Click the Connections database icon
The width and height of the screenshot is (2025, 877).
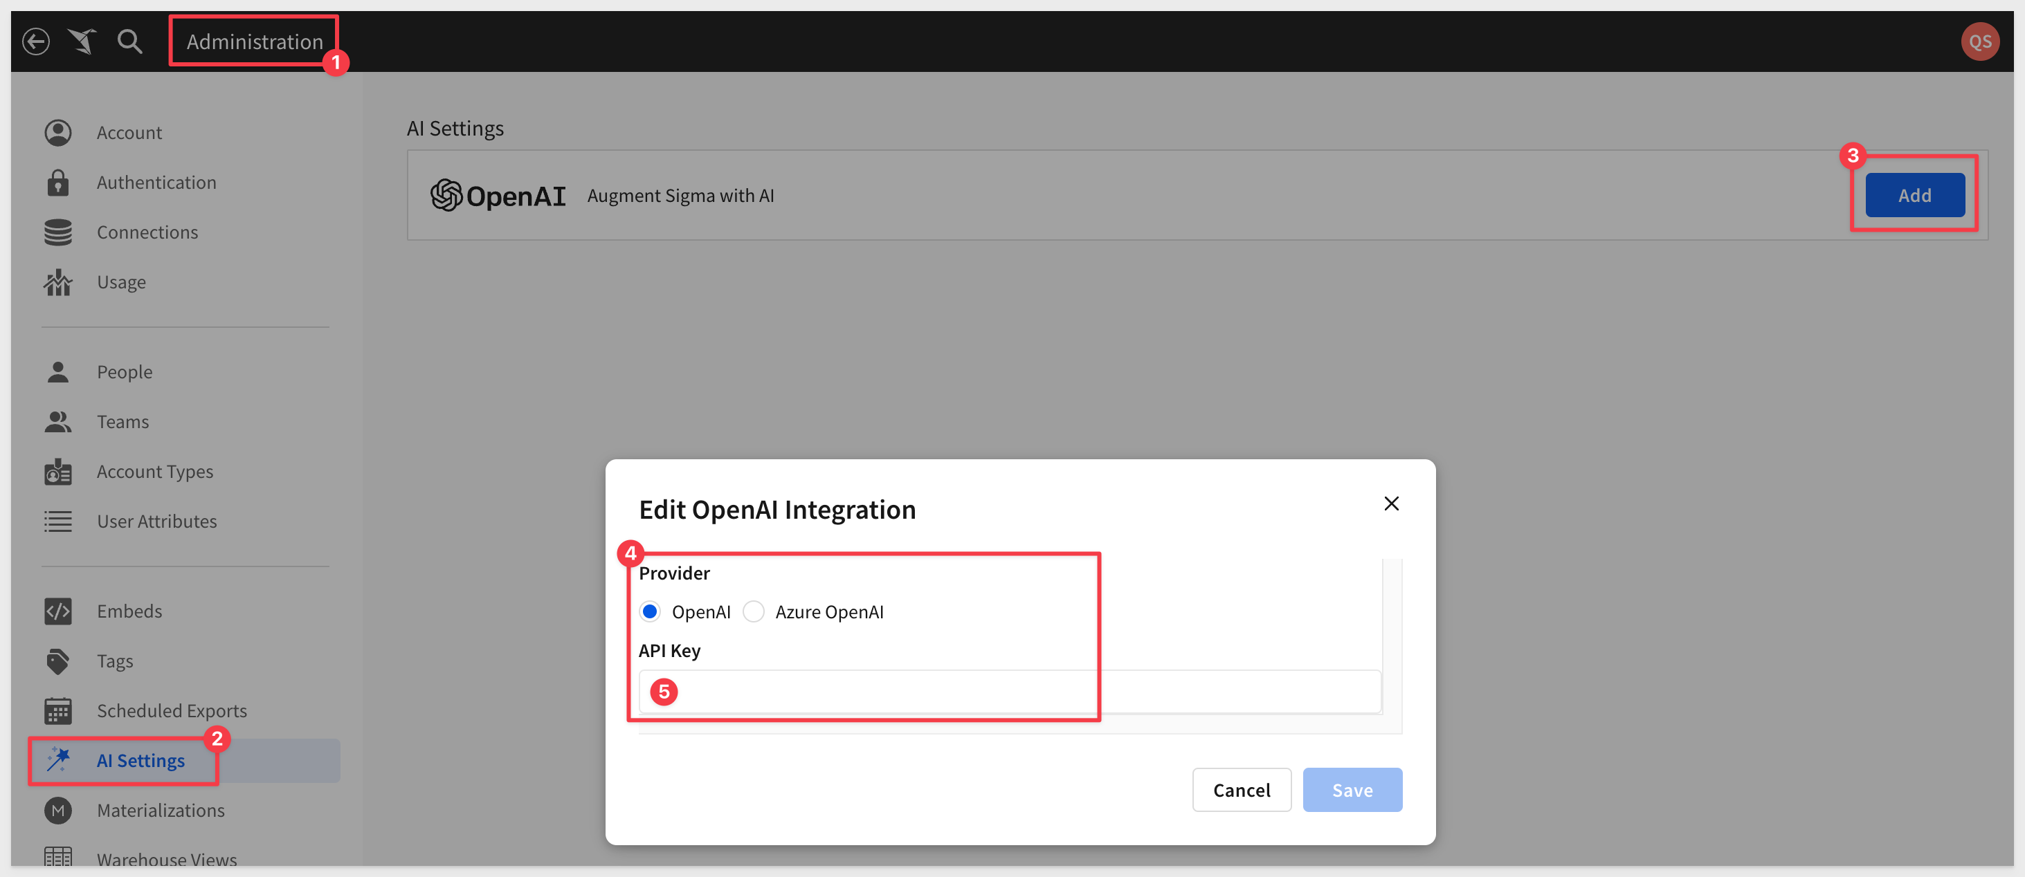point(58,232)
